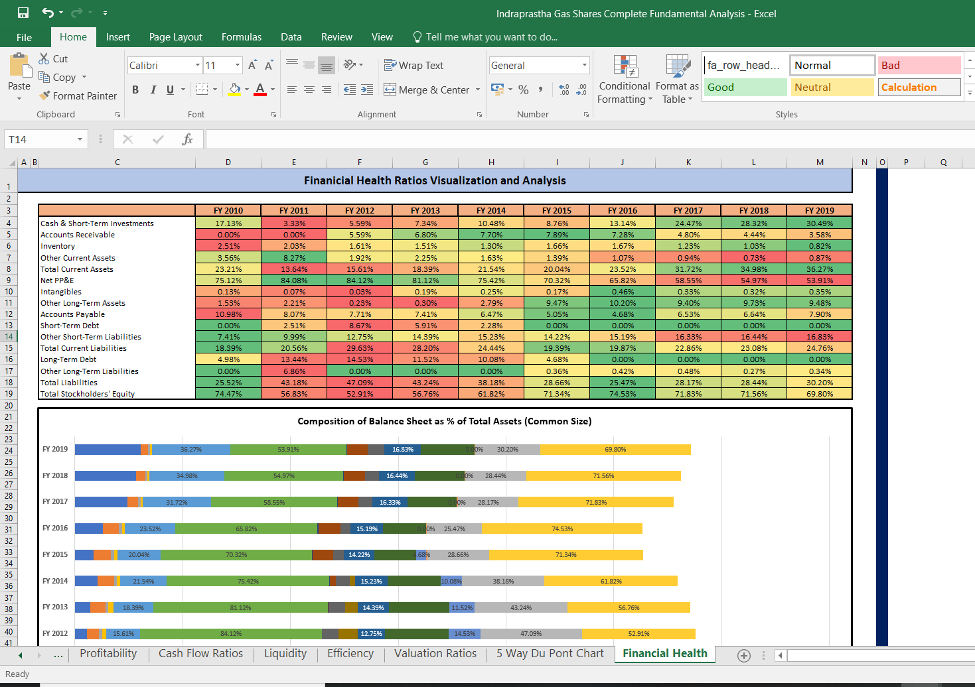The width and height of the screenshot is (975, 687).
Task: Switch to the Insert ribbon tab
Action: coord(118,37)
